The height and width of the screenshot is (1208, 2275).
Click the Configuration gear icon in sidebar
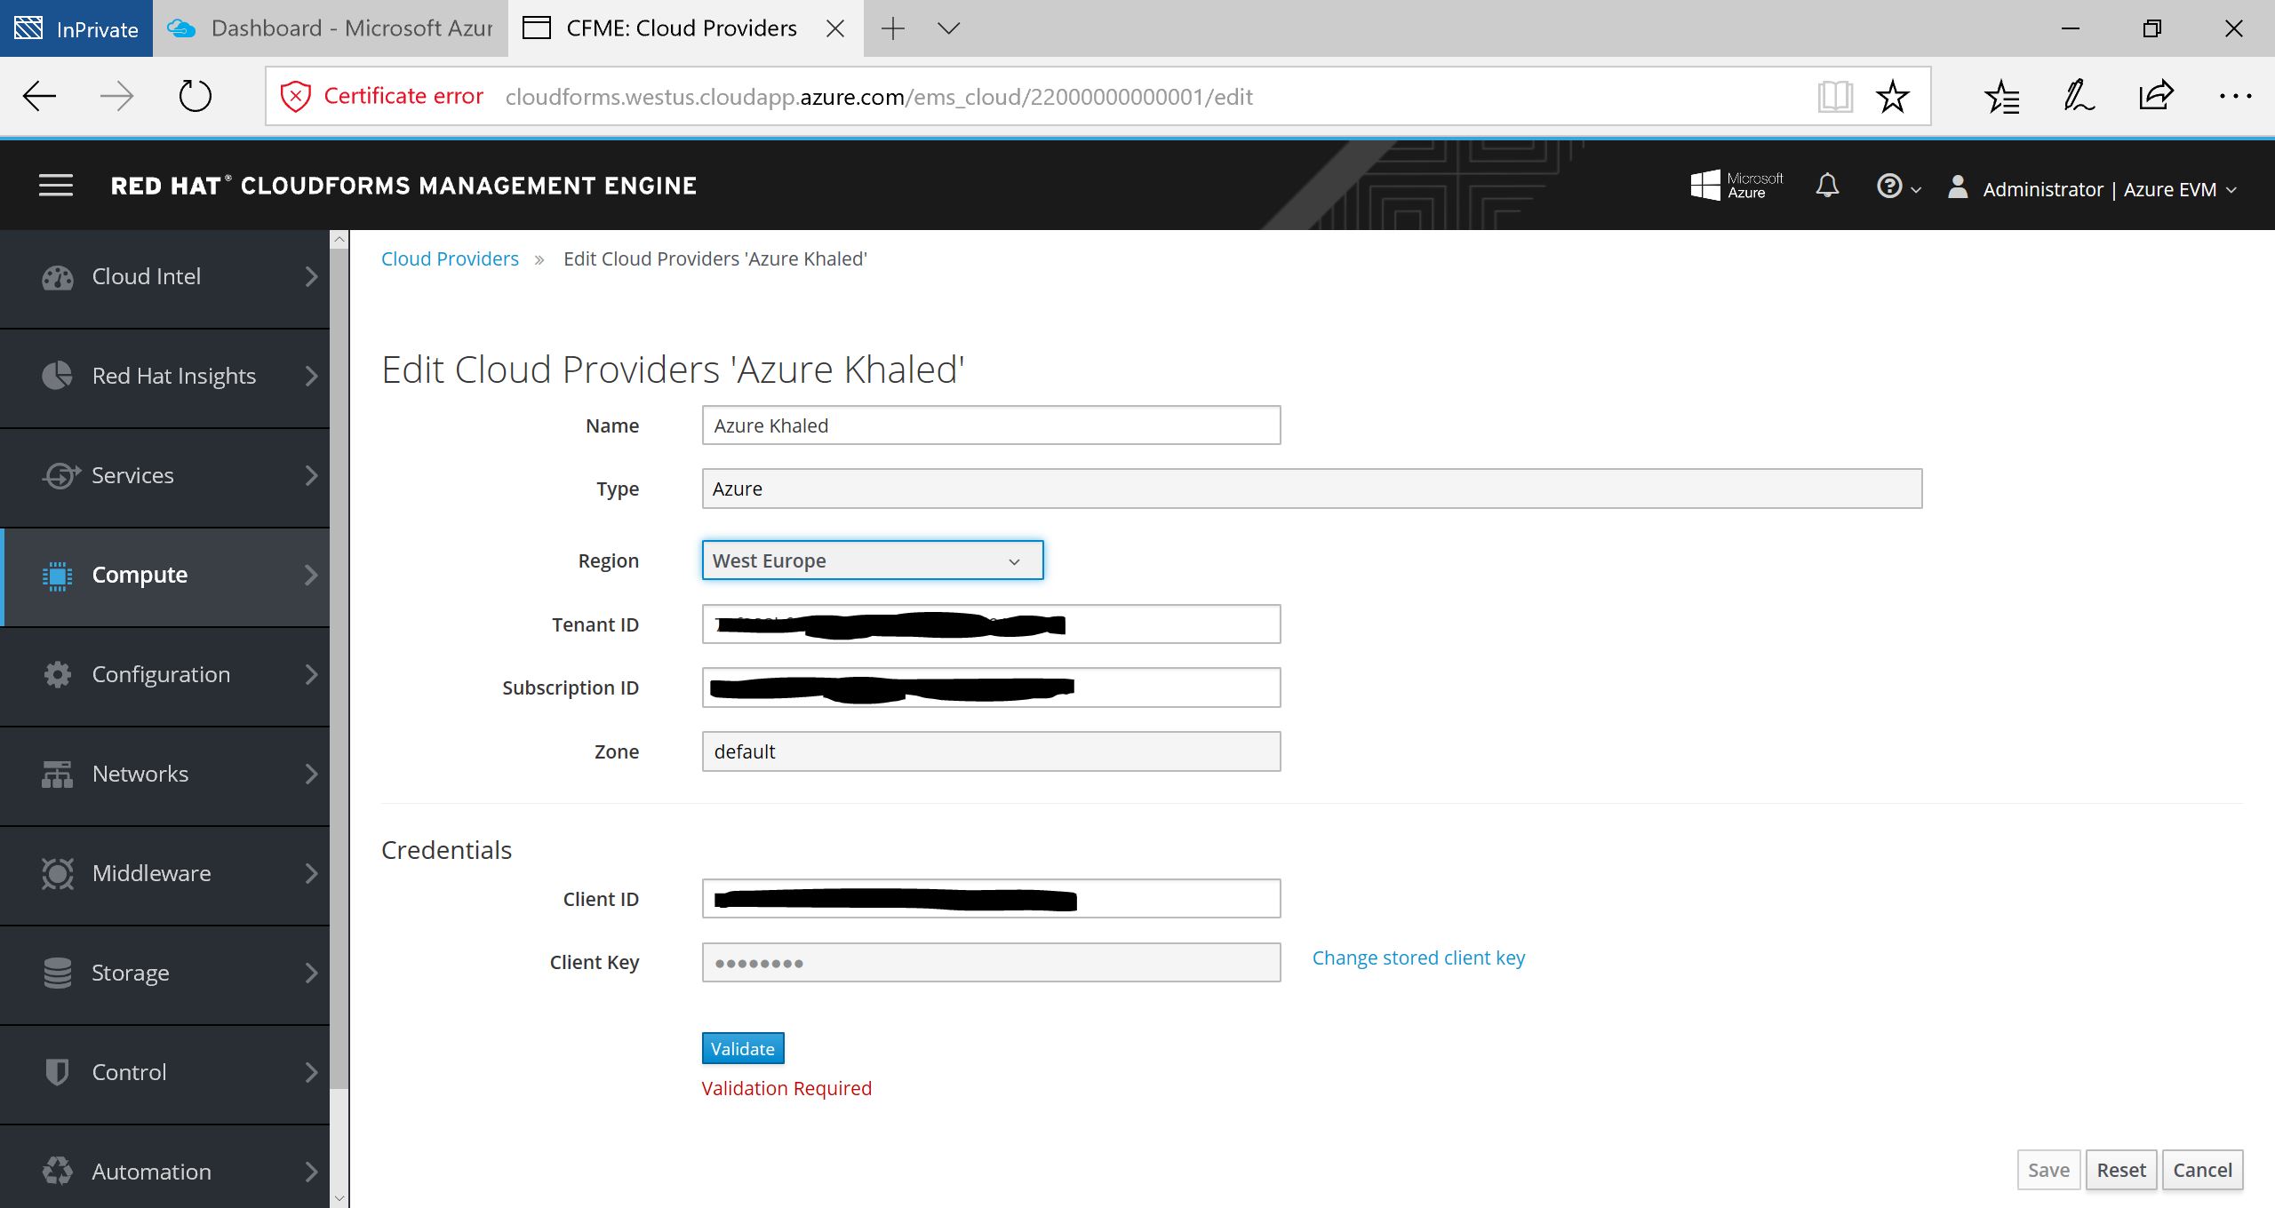click(x=58, y=674)
